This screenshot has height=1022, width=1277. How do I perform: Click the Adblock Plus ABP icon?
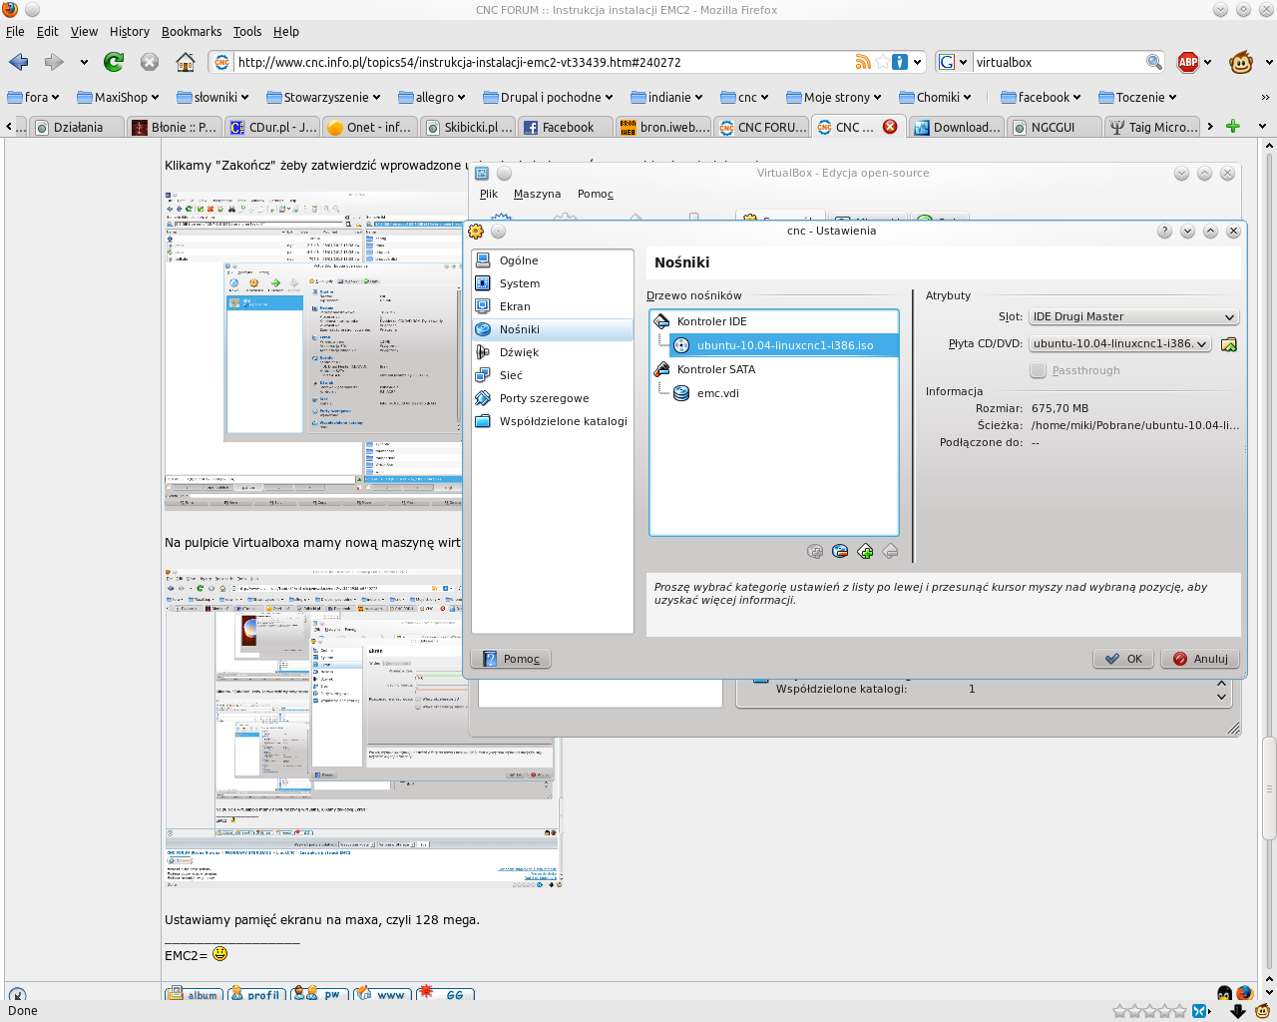click(x=1187, y=62)
